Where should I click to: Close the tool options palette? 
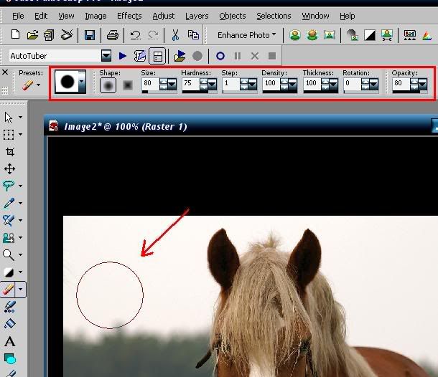[5, 72]
